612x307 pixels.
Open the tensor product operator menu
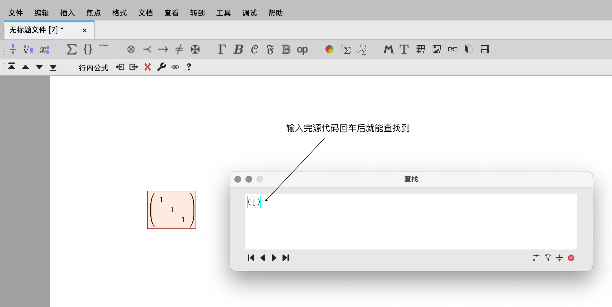coord(131,50)
